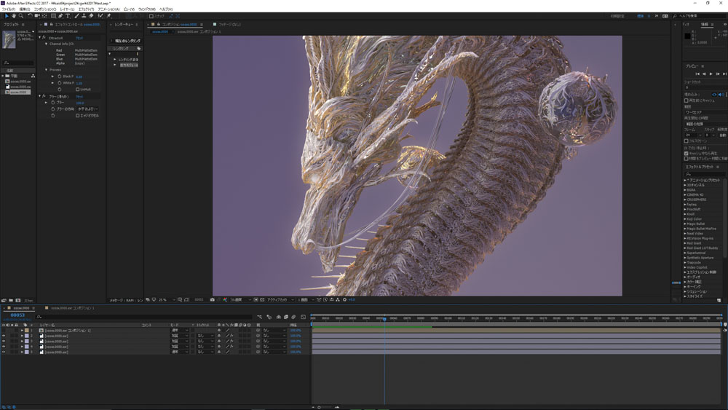Select the Type tool

click(68, 16)
